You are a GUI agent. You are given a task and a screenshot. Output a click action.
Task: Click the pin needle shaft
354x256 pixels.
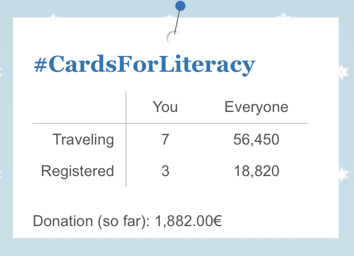pyautogui.click(x=177, y=22)
